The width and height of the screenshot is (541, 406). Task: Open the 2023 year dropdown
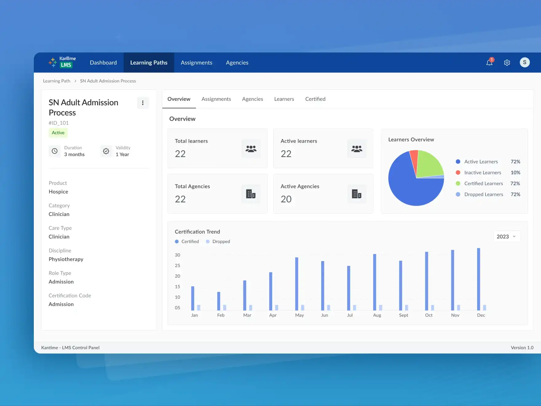click(507, 237)
